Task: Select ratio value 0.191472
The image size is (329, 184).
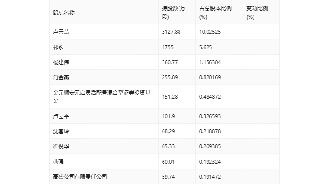Action: [210, 177]
